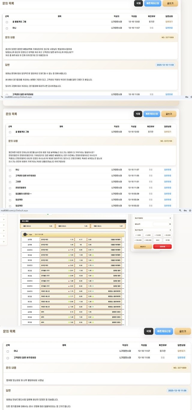Click 삭제 button in the top inquiry panel
Viewport: 192px width, 410px height.
pos(138,3)
